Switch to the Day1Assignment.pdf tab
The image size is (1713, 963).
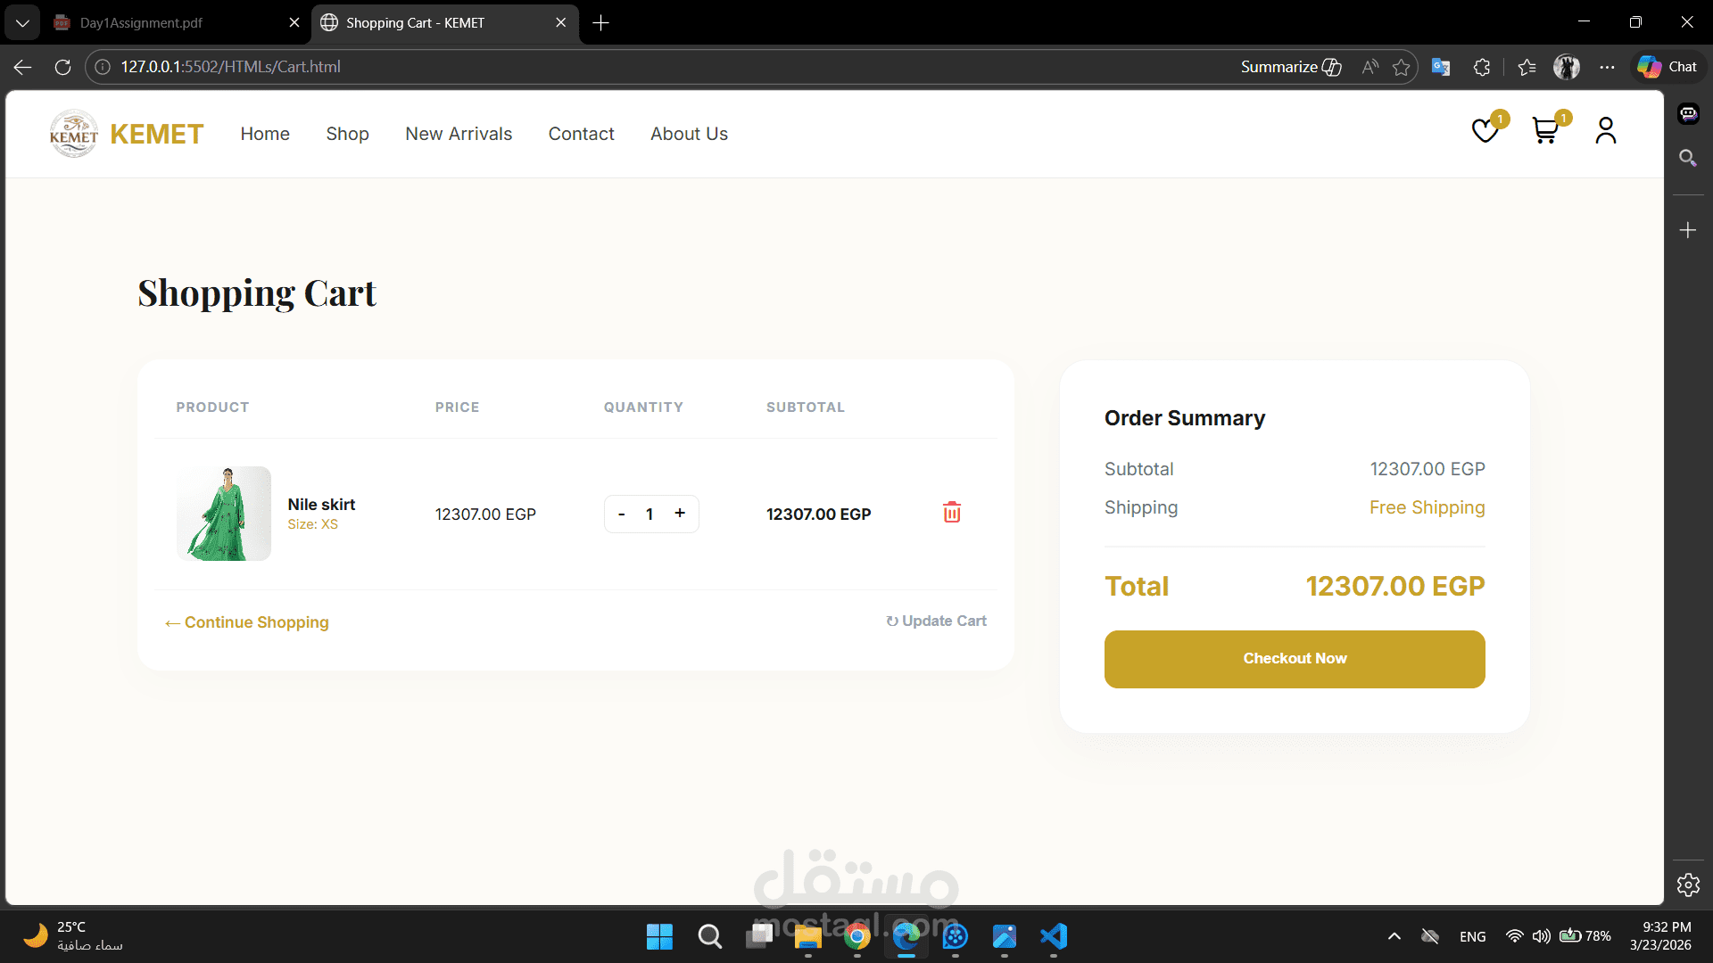[x=141, y=23]
